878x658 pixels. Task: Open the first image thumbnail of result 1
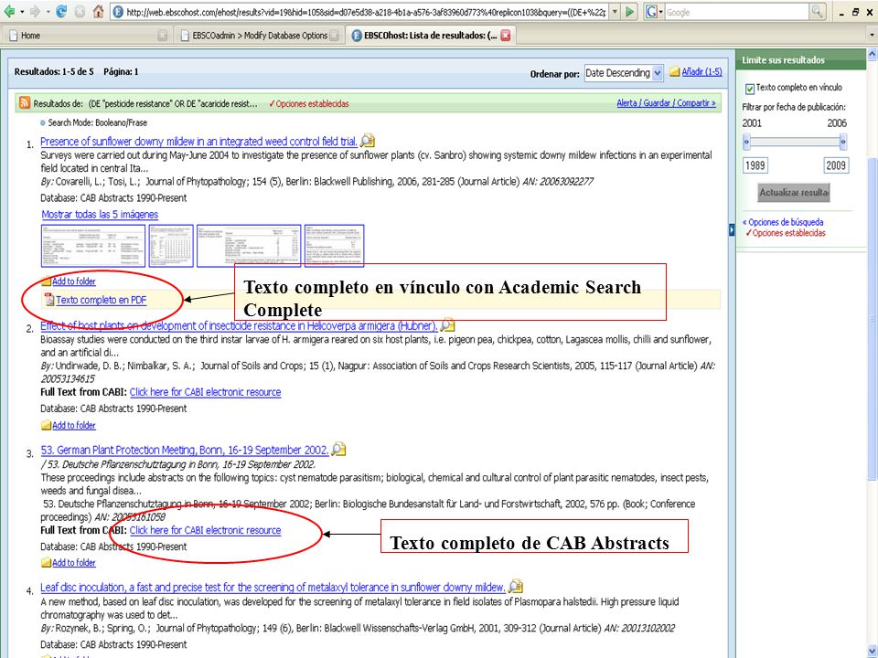click(x=93, y=246)
